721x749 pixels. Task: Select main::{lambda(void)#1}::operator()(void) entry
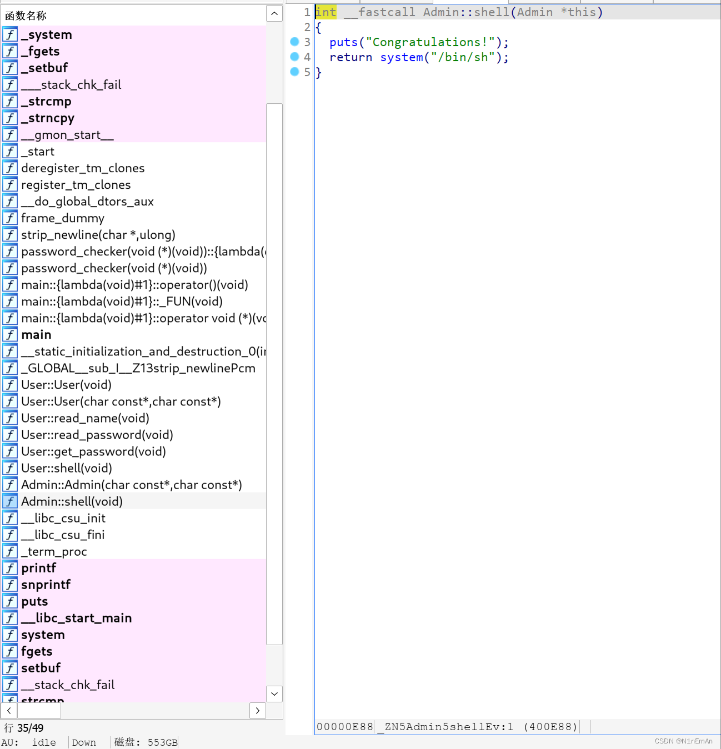coord(134,284)
